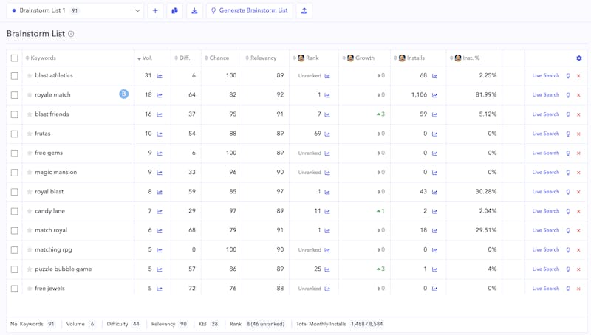Sort by the Vol. column header

coord(146,58)
